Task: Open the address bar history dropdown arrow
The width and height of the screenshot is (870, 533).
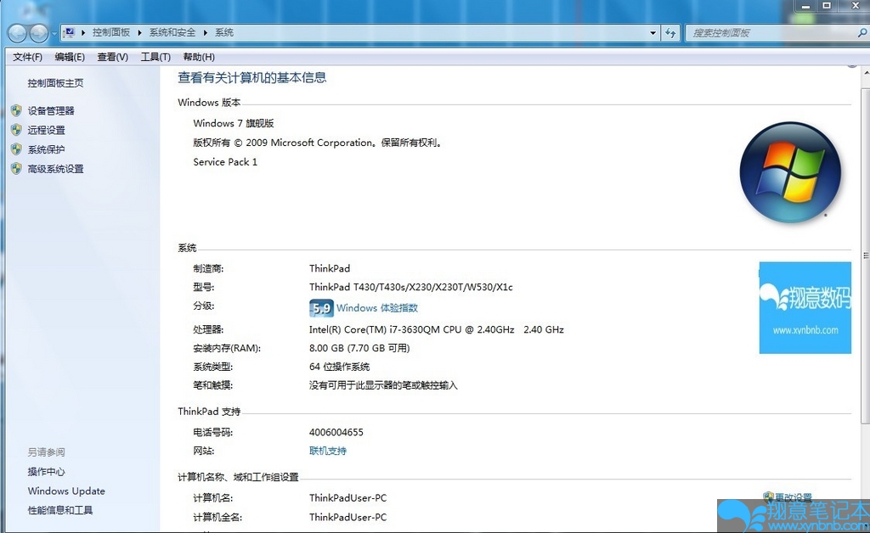Action: (x=653, y=33)
